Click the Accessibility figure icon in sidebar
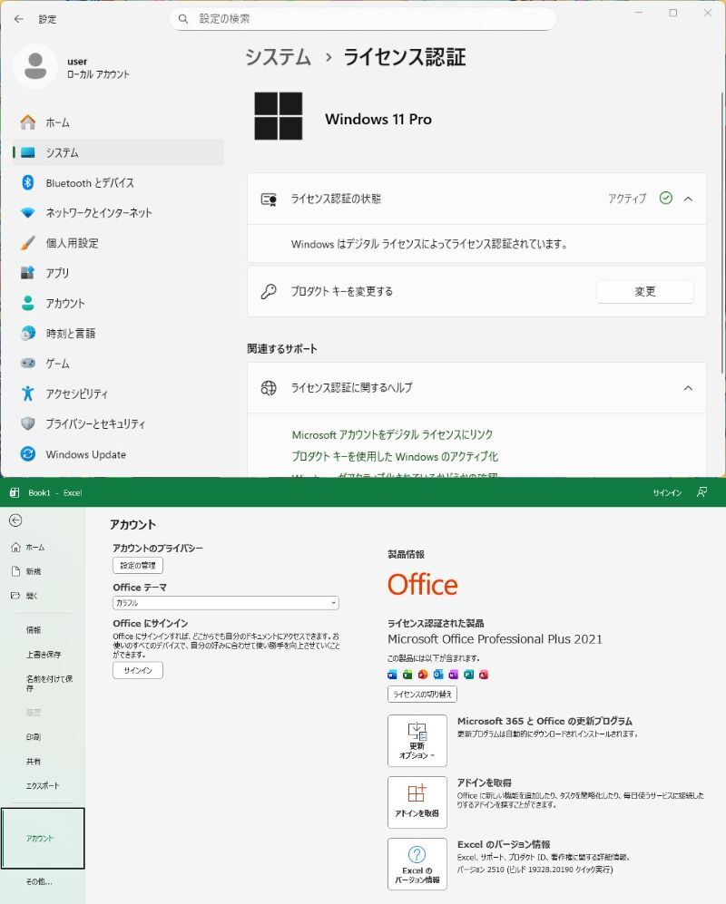This screenshot has width=726, height=904. click(28, 394)
